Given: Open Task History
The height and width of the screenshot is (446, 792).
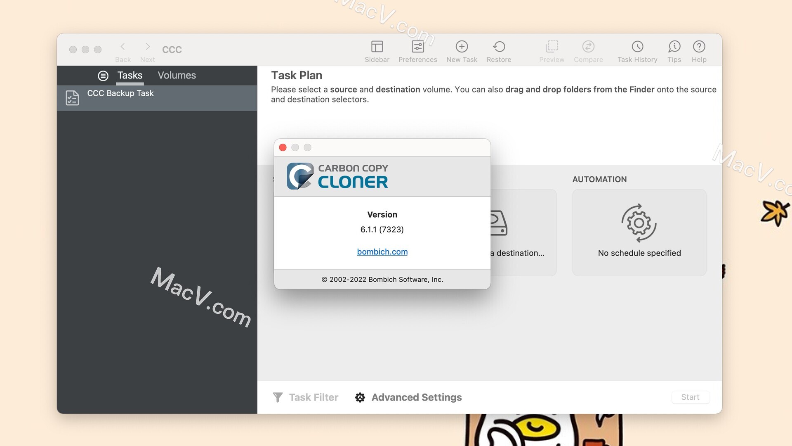Looking at the screenshot, I should pos(637,50).
